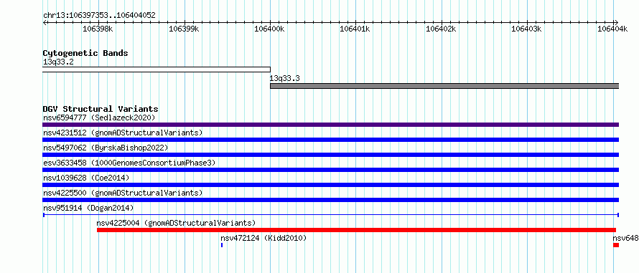
Task: Select the small red nsv648 variant block
Action: (616, 245)
